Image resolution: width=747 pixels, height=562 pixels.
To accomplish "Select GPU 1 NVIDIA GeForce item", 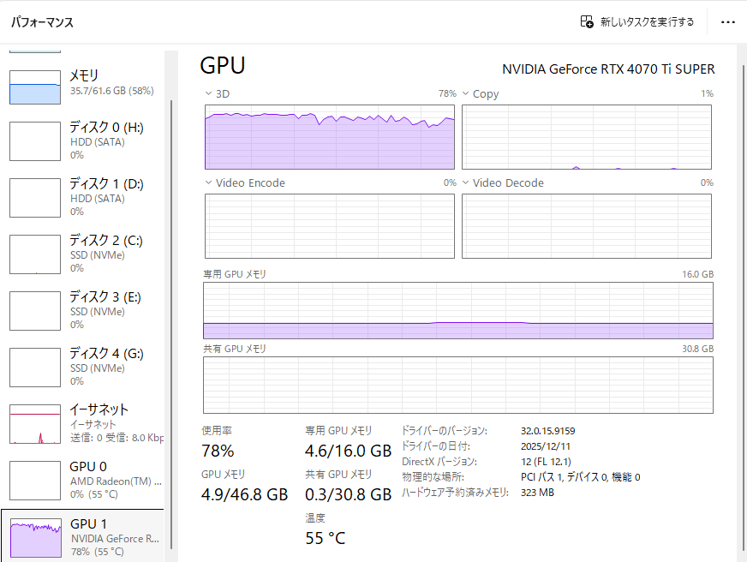I will pyautogui.click(x=86, y=536).
